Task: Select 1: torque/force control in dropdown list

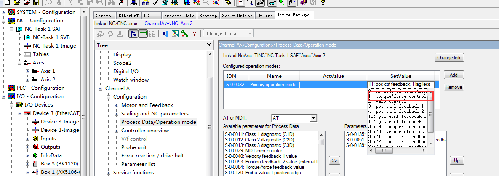Action: point(397,96)
